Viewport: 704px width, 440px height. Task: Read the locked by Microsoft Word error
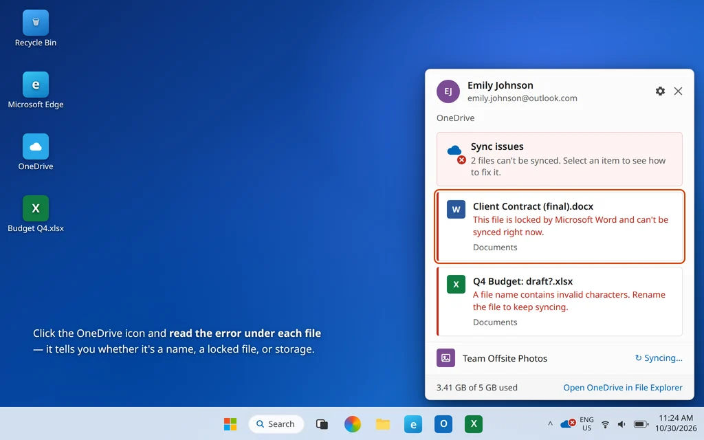click(570, 225)
